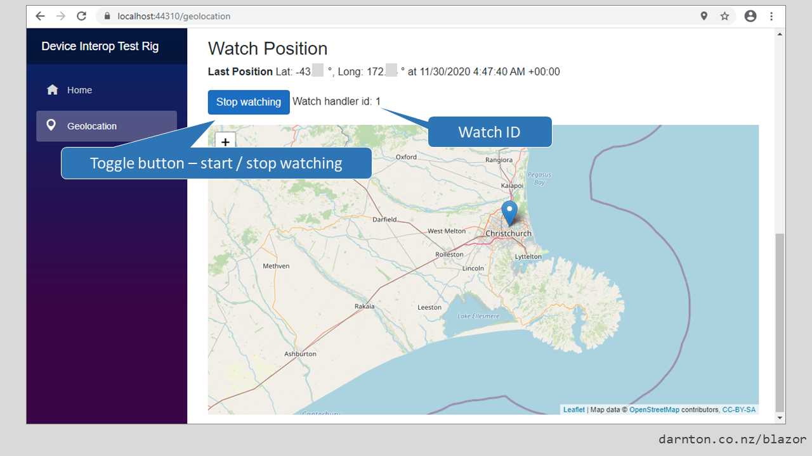Select the Geolocation navigation item
812x456 pixels.
[x=107, y=126]
